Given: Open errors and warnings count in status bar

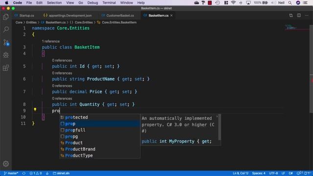Looking at the screenshot, I should [x=36, y=173].
